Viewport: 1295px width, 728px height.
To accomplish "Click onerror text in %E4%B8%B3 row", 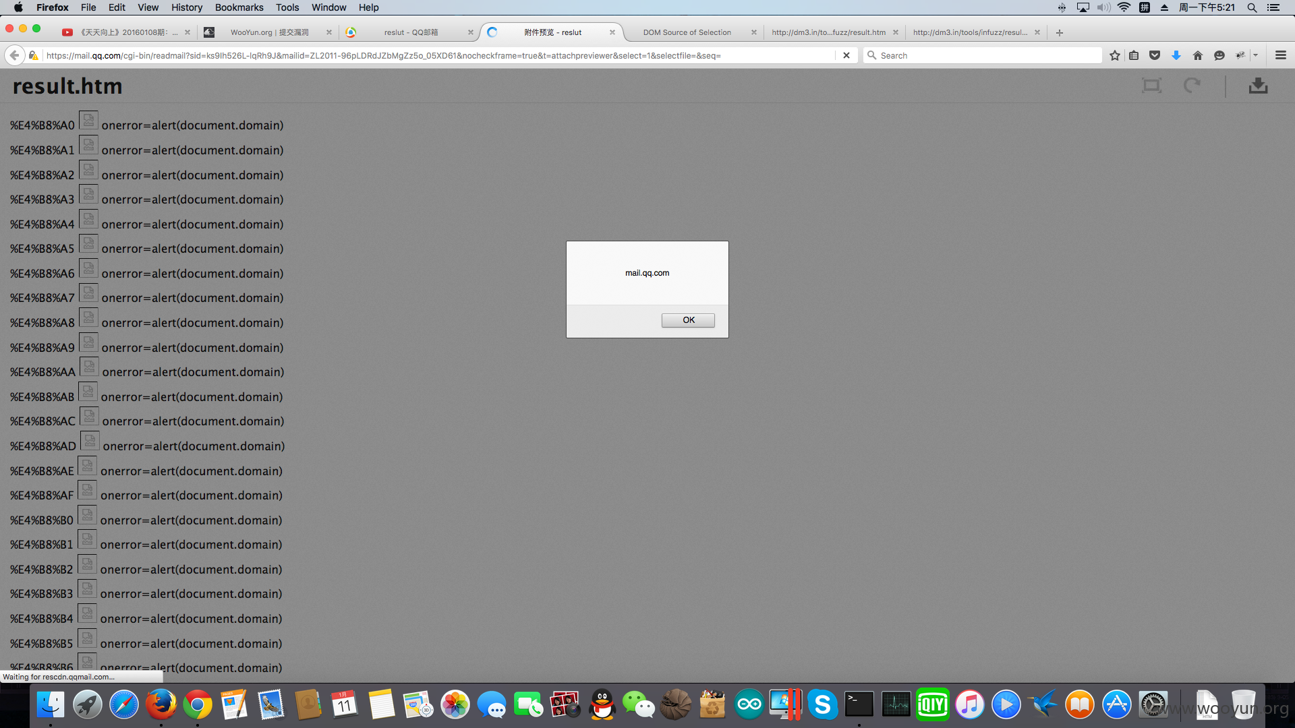I will click(191, 594).
